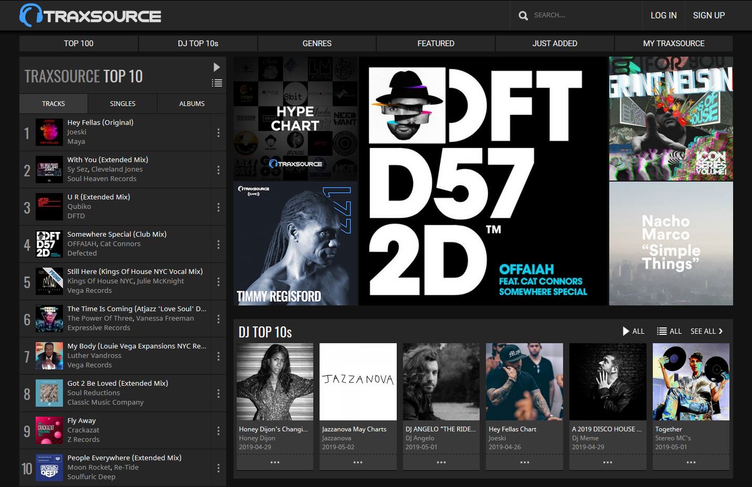
Task: Open the Genres menu
Action: point(317,44)
